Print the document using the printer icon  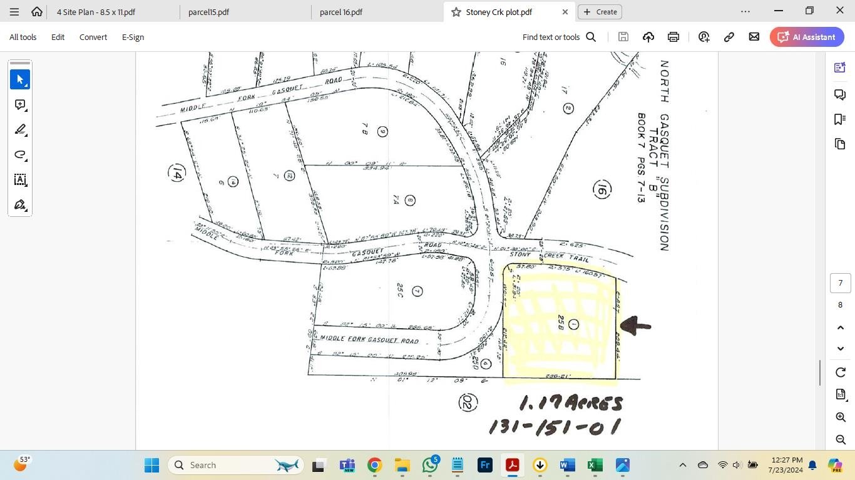pyautogui.click(x=673, y=37)
